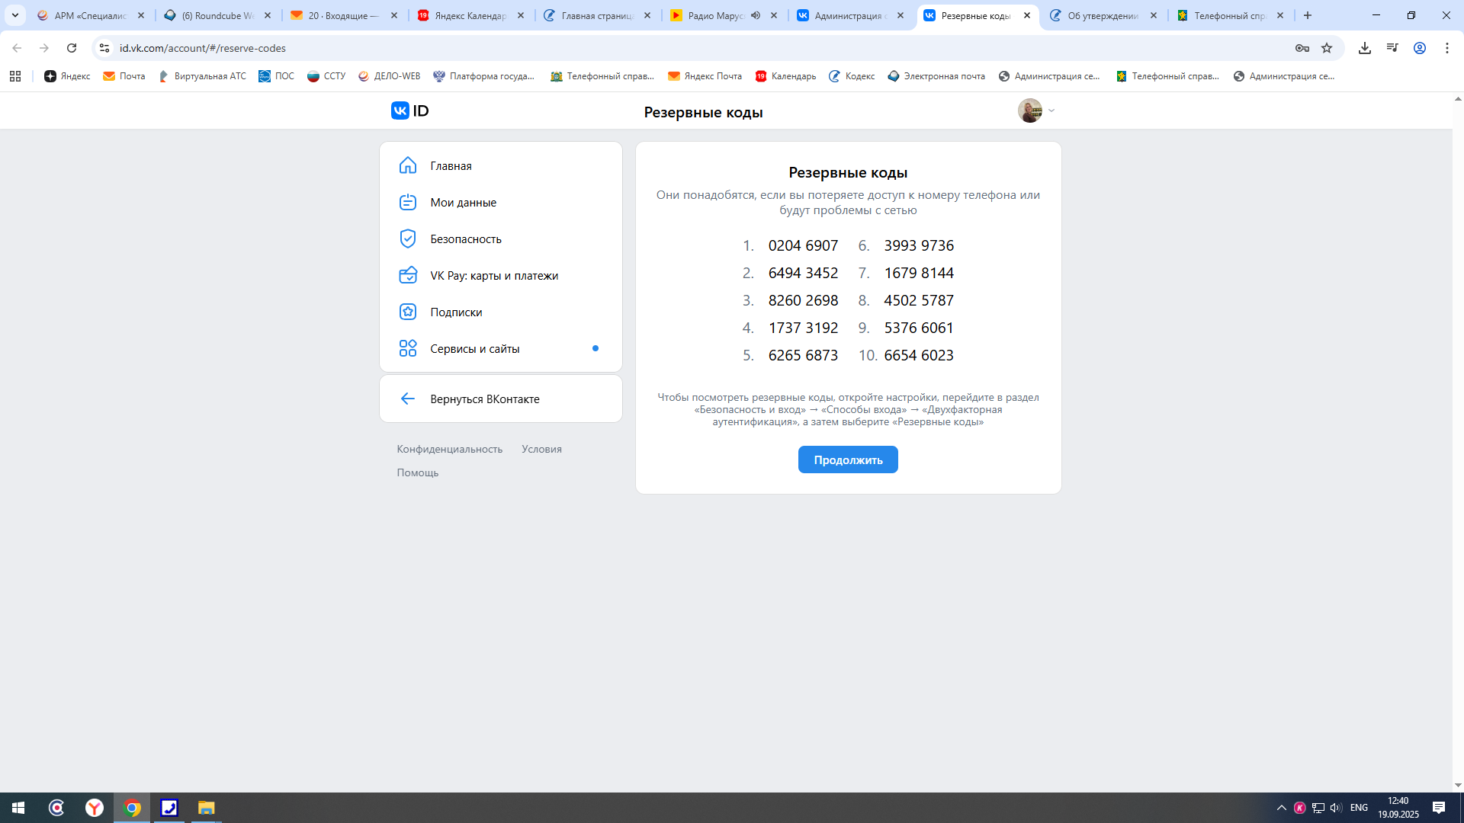Screen dimensions: 1464x823
Task: Expand the profile avatar dropdown chevron
Action: [x=1051, y=110]
